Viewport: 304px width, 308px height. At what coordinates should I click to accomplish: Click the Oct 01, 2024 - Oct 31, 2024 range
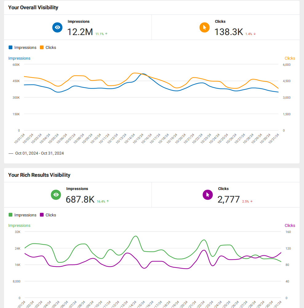click(39, 153)
